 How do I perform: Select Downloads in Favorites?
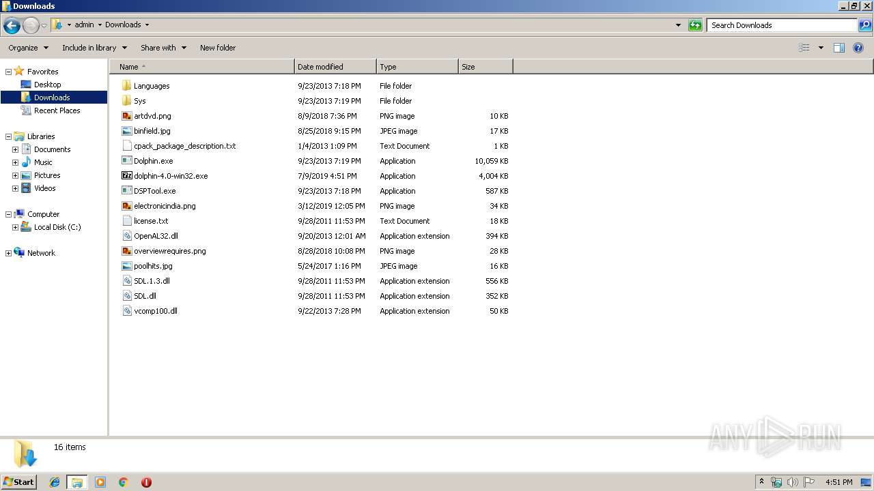53,98
